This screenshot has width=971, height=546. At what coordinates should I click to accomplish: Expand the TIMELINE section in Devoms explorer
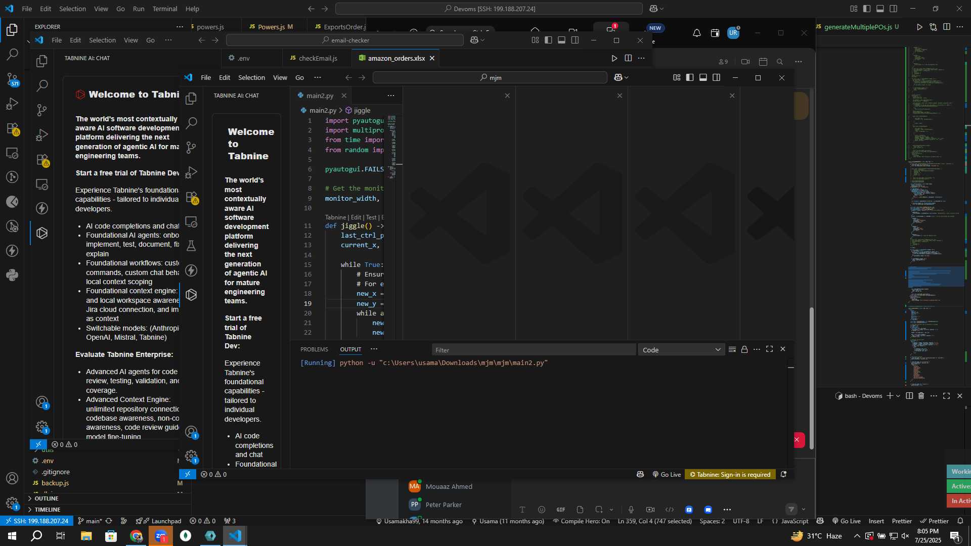pyautogui.click(x=48, y=510)
